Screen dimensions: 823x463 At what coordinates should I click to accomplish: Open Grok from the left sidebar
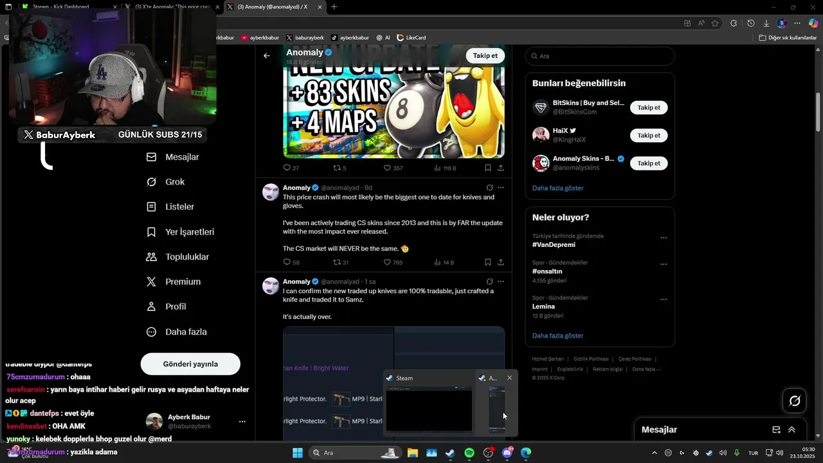point(166,182)
